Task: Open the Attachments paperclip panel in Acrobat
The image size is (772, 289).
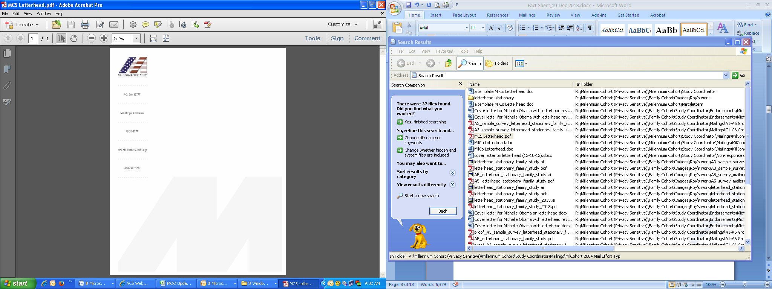Action: (7, 86)
